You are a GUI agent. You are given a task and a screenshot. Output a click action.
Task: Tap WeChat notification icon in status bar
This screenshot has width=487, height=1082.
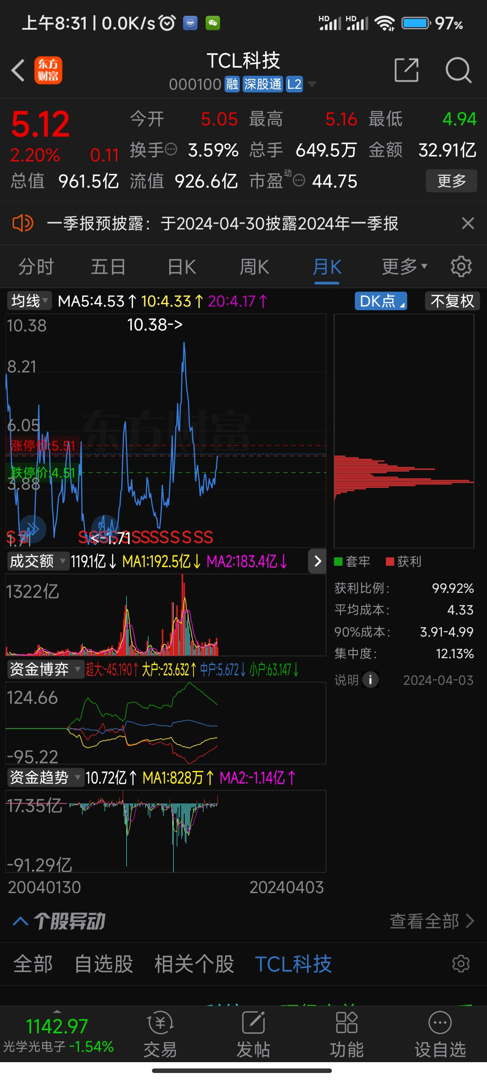click(213, 23)
